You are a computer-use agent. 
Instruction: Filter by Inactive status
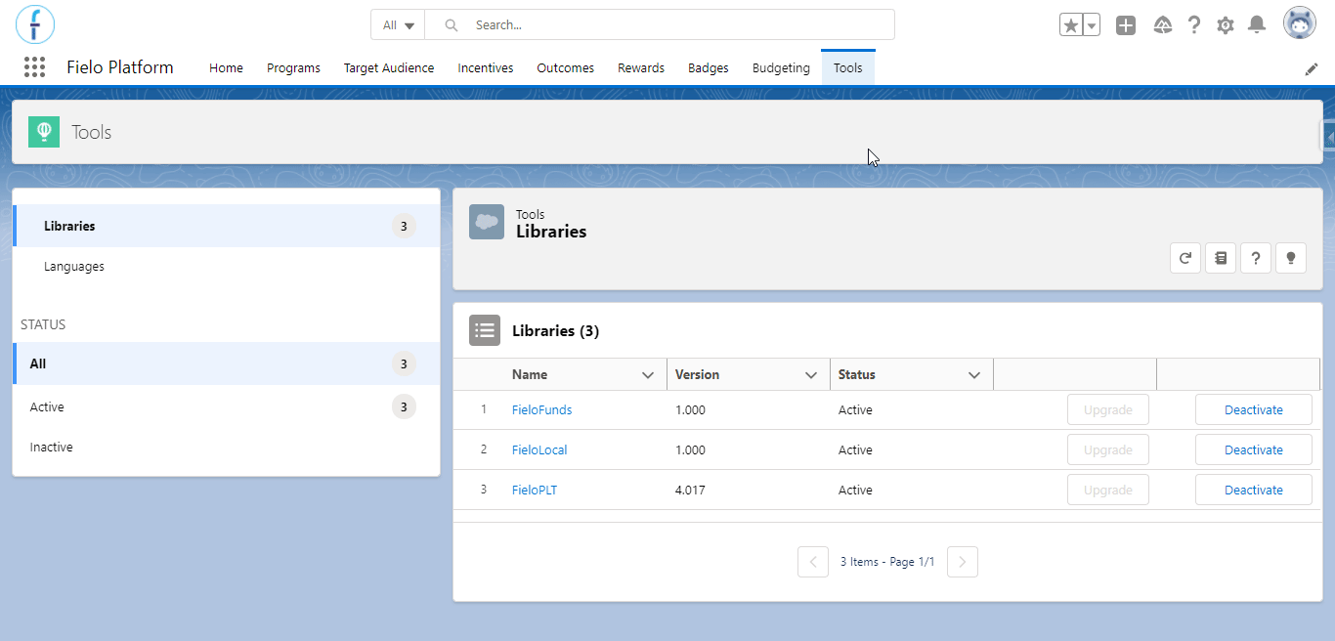pyautogui.click(x=227, y=447)
